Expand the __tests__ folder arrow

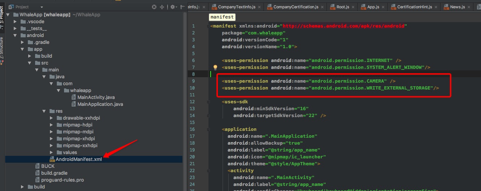[15, 29]
